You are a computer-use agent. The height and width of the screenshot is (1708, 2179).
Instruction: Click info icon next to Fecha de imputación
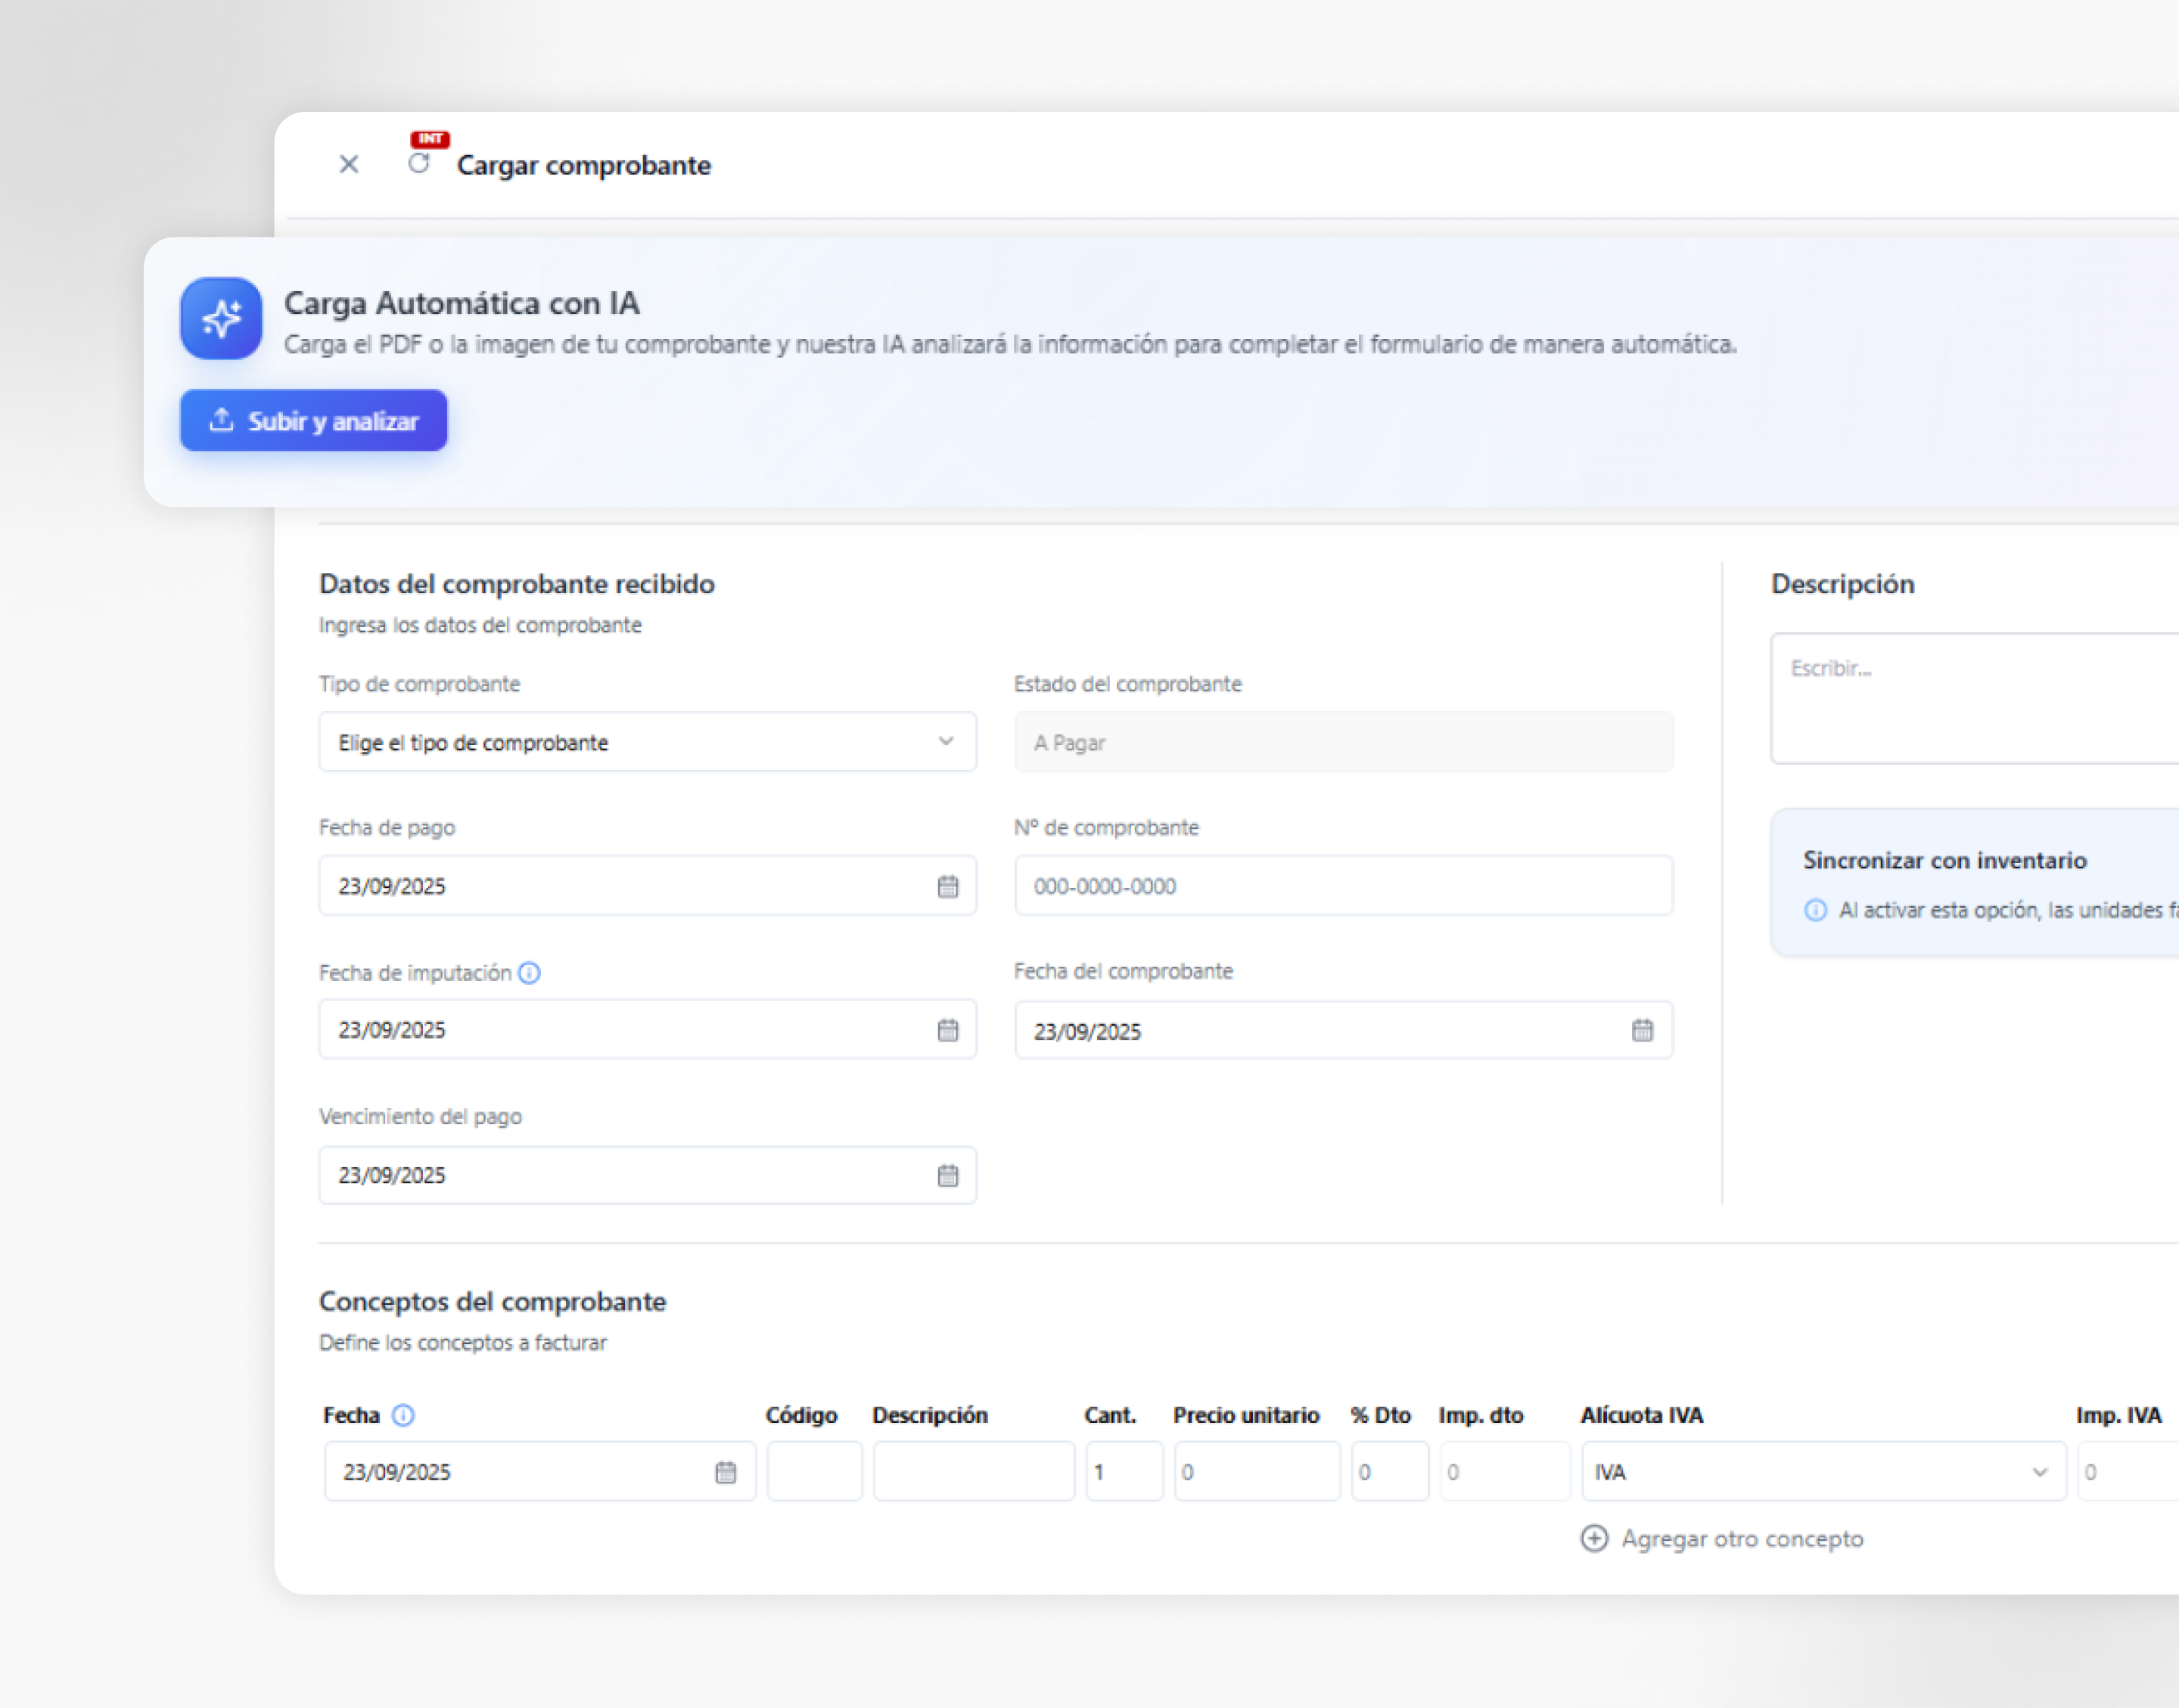[530, 973]
